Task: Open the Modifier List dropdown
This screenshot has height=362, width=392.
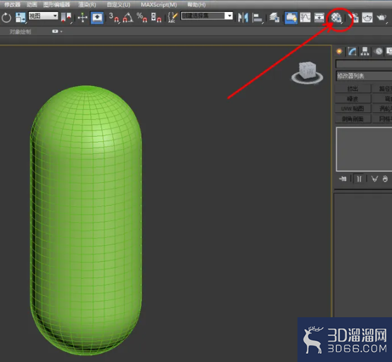Action: pyautogui.click(x=364, y=76)
